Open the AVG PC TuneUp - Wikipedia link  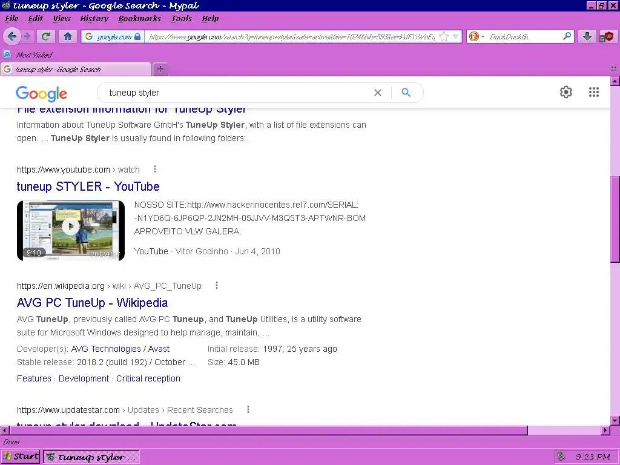pos(92,303)
